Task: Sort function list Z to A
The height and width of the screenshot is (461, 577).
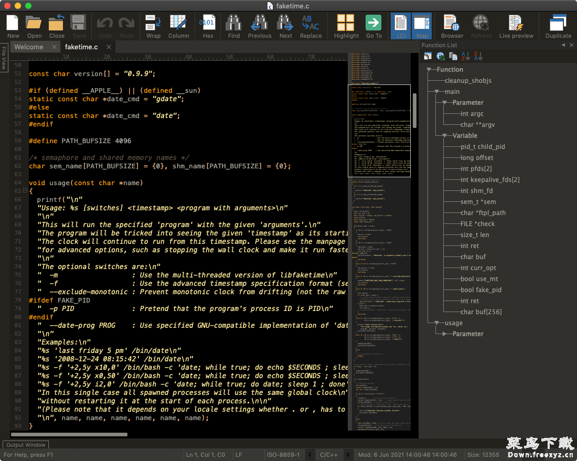Action: pyautogui.click(x=478, y=56)
